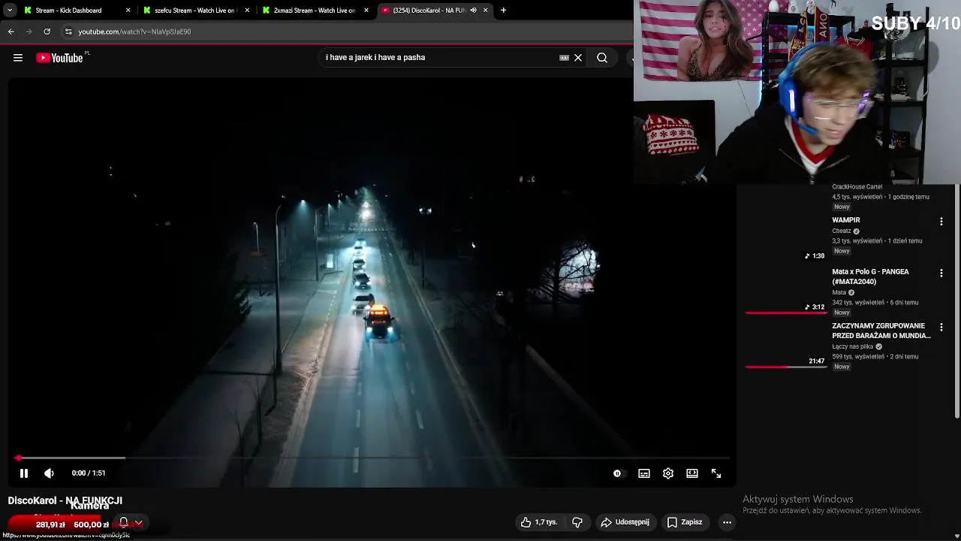This screenshot has width=961, height=541.
Task: Close the Kick Dashboard tab
Action: (x=128, y=11)
